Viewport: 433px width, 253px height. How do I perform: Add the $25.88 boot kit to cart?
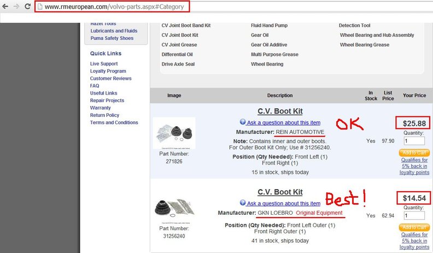(414, 152)
